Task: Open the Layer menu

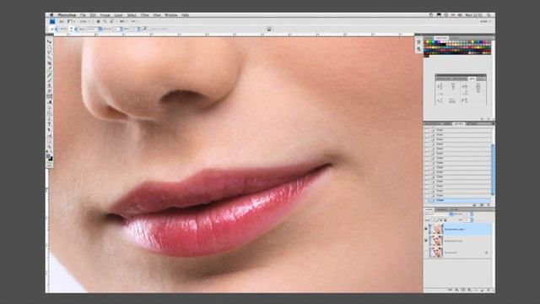Action: [118, 15]
